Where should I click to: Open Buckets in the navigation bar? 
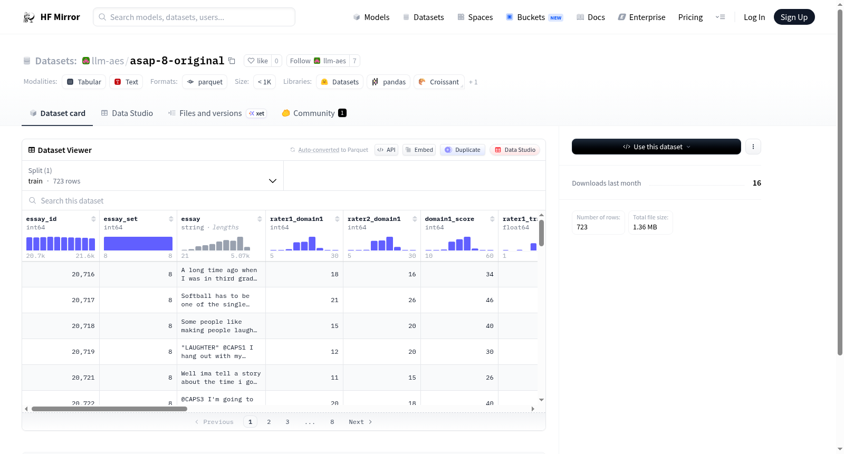534,17
